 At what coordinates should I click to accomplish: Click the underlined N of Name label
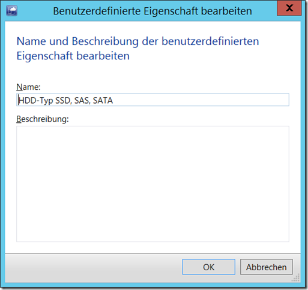point(19,87)
